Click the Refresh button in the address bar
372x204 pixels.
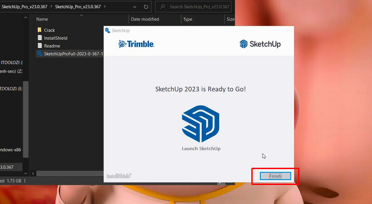[146, 7]
